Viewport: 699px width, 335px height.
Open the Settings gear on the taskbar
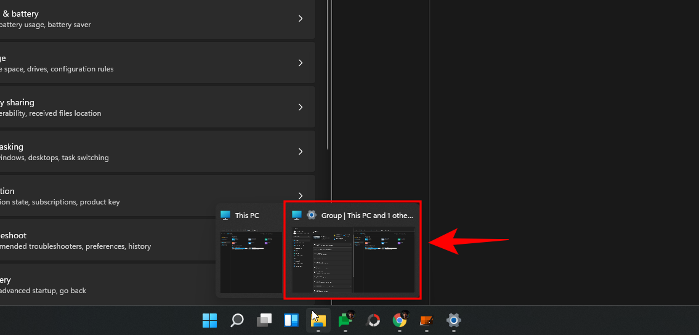[x=454, y=320]
